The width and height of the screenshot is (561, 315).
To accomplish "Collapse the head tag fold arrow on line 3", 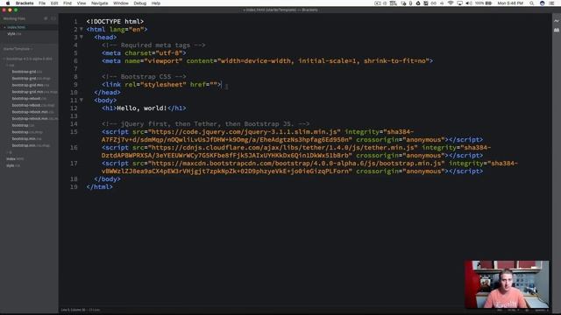I will point(82,37).
